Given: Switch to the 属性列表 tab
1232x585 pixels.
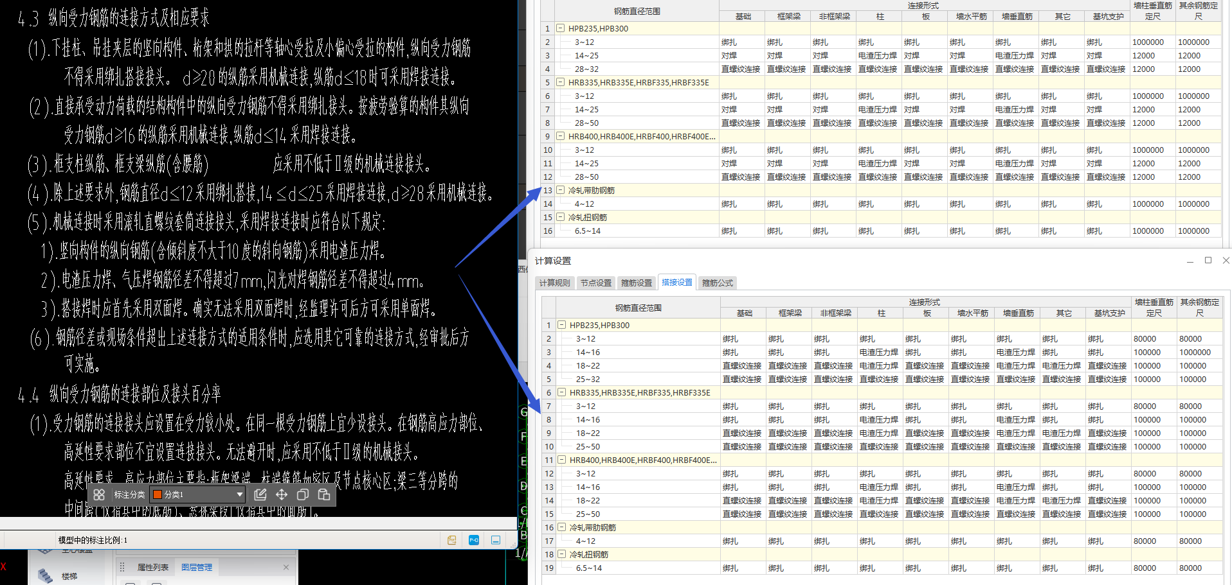Looking at the screenshot, I should pos(152,567).
